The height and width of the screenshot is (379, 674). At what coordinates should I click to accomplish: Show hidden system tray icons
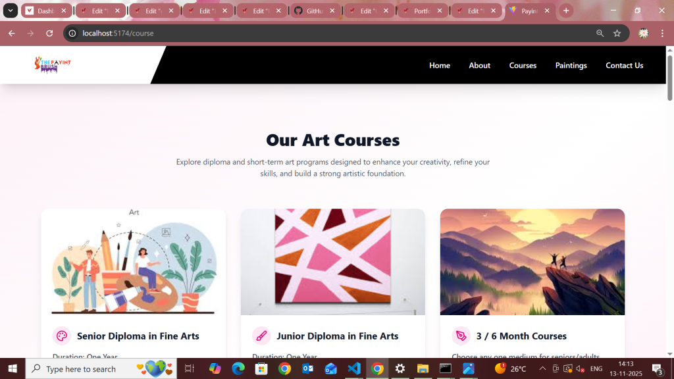click(x=542, y=368)
